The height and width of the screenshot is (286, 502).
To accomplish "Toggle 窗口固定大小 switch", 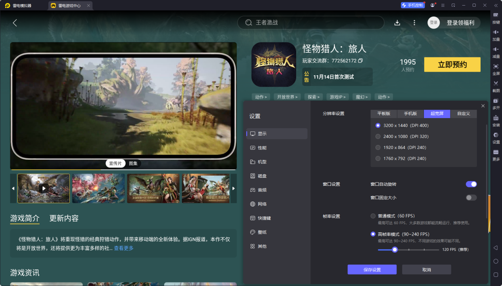I will pos(471,198).
